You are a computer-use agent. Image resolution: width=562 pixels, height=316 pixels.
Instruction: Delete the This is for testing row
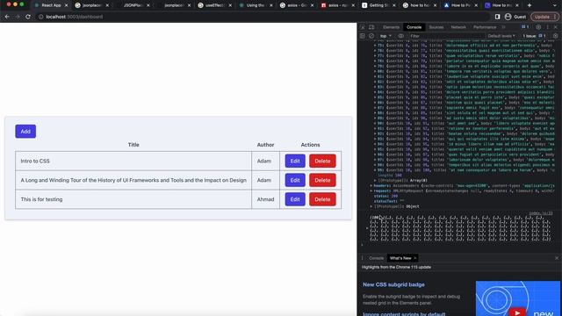tap(322, 199)
